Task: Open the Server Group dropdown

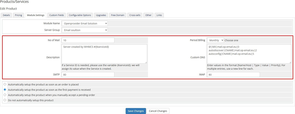Action: [x=85, y=30]
